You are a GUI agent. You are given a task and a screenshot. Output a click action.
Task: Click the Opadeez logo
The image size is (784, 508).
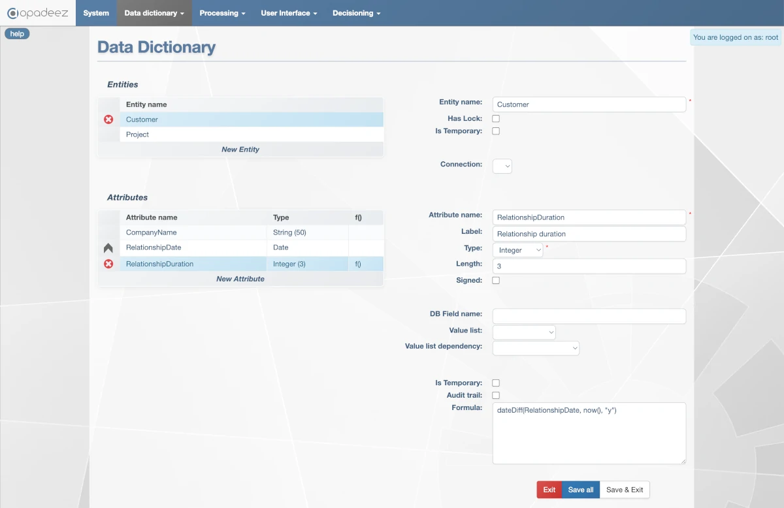pyautogui.click(x=38, y=13)
